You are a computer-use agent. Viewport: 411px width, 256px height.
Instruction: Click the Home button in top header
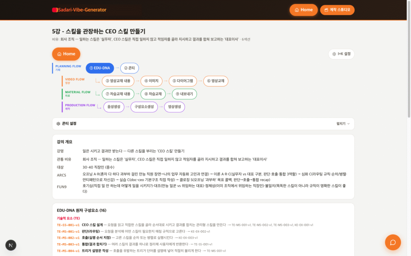tap(303, 10)
